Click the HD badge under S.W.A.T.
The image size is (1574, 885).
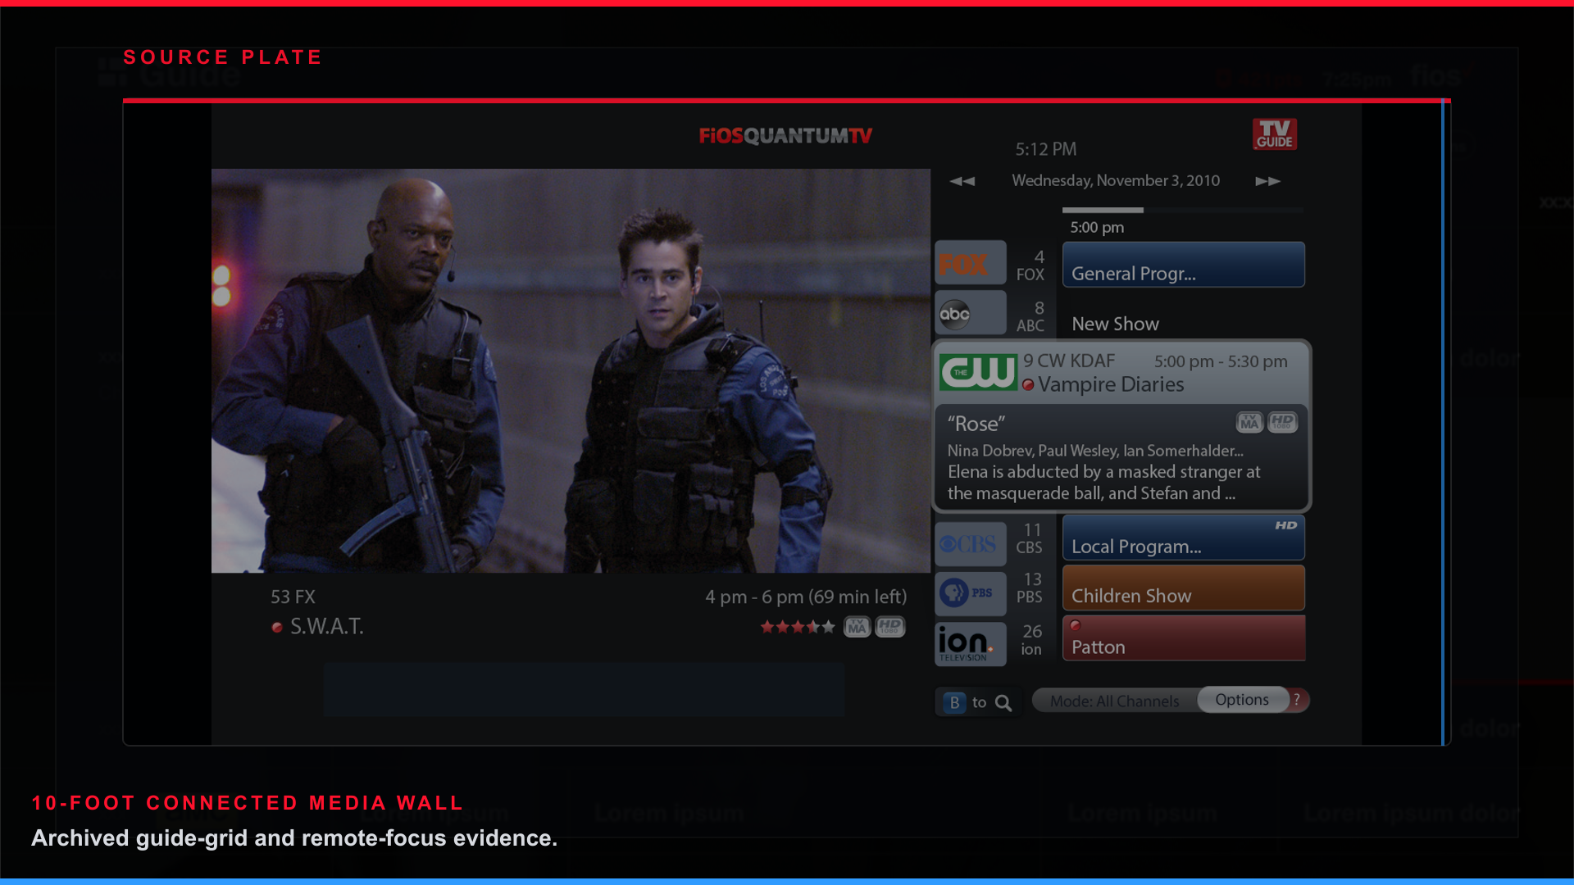point(890,627)
